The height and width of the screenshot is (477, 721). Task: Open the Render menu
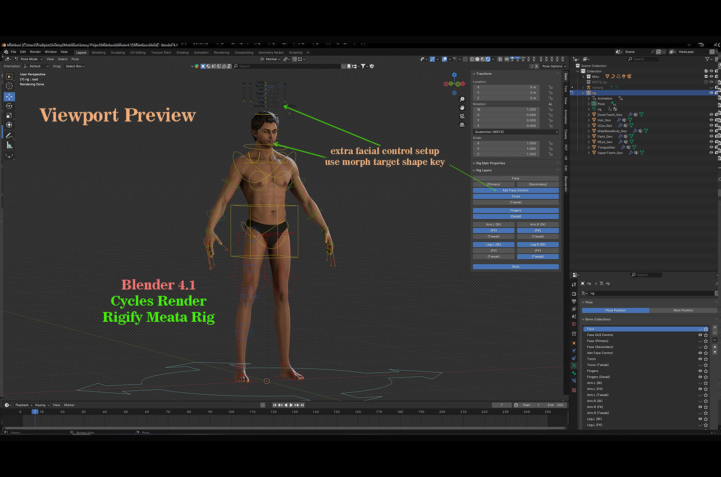pos(35,52)
